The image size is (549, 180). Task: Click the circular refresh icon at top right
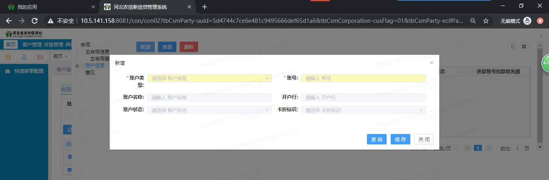(x=512, y=47)
